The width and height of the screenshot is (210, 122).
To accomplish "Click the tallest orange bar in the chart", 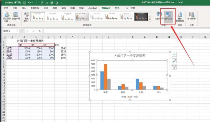I will coord(106,77).
